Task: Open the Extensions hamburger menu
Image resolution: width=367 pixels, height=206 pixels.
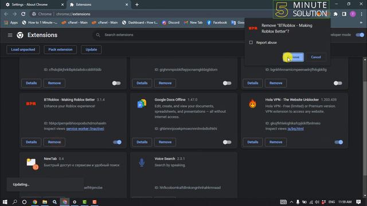Action: coord(10,35)
